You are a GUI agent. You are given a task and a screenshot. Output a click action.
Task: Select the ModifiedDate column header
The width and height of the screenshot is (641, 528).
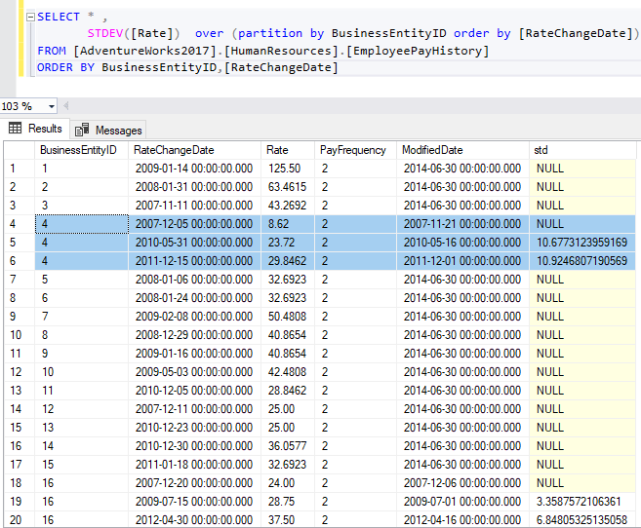[462, 150]
